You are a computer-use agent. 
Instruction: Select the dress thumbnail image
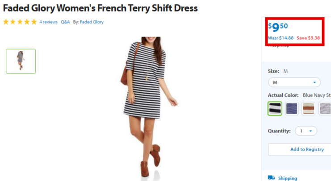tap(21, 62)
